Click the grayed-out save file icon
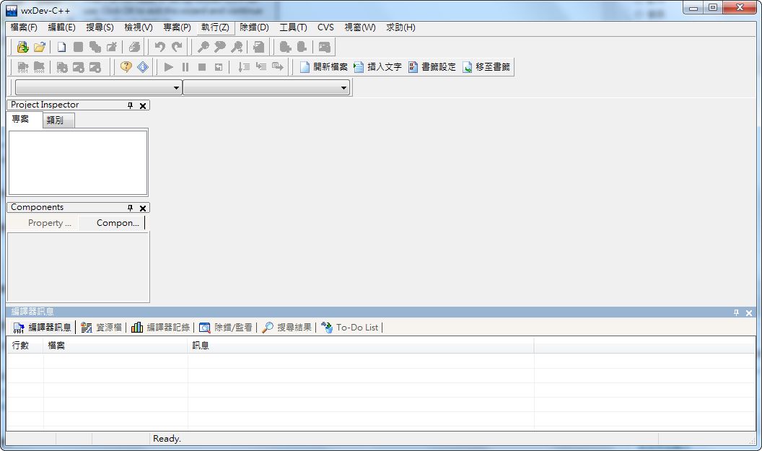762x451 pixels. click(78, 47)
